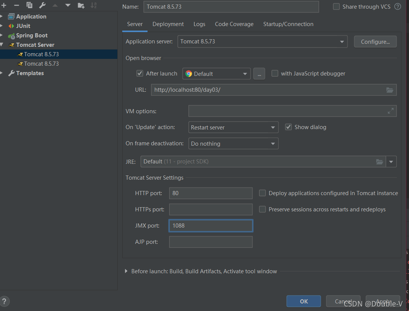Switch to the Code Coverage tab

[x=234, y=24]
